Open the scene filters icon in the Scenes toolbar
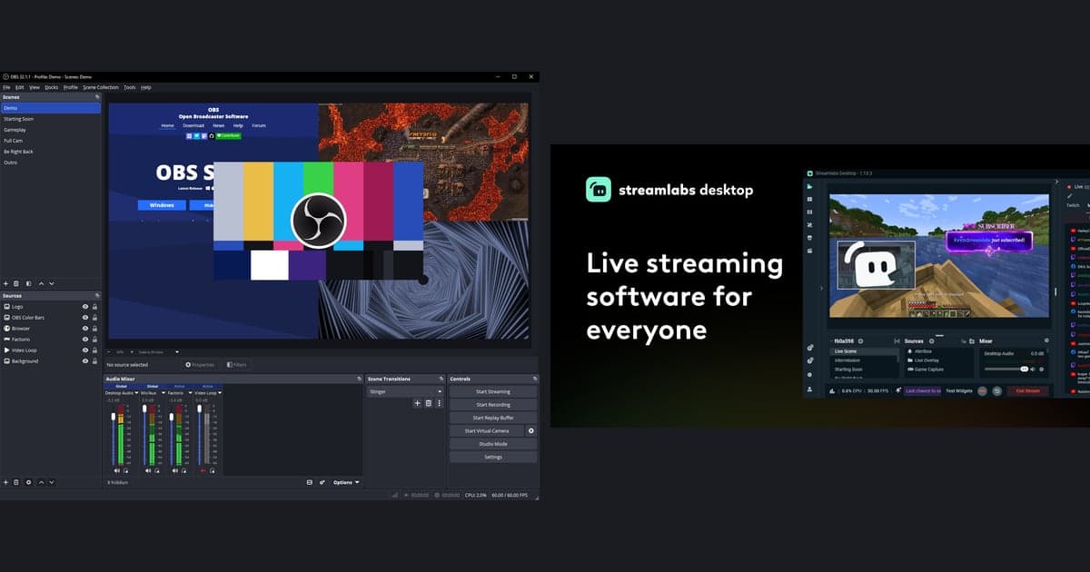Image resolution: width=1090 pixels, height=572 pixels. [28, 283]
